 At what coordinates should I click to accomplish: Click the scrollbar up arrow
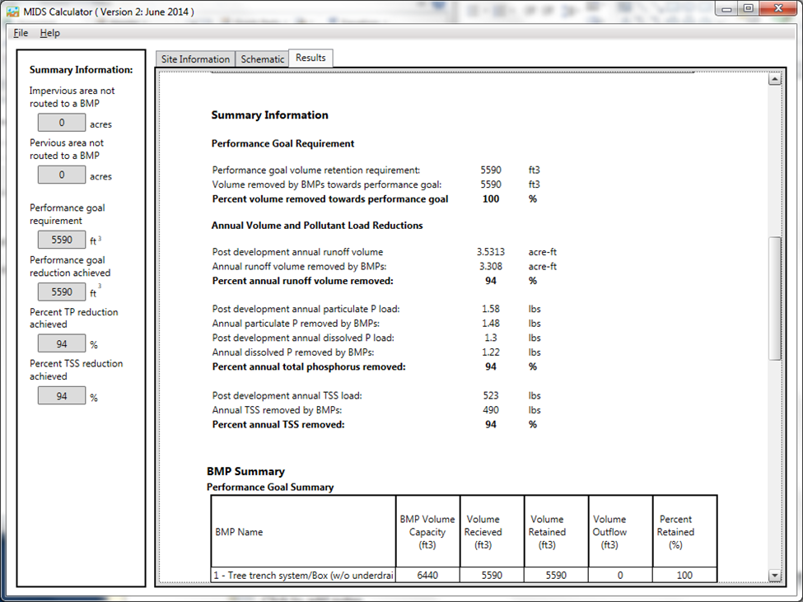(774, 79)
